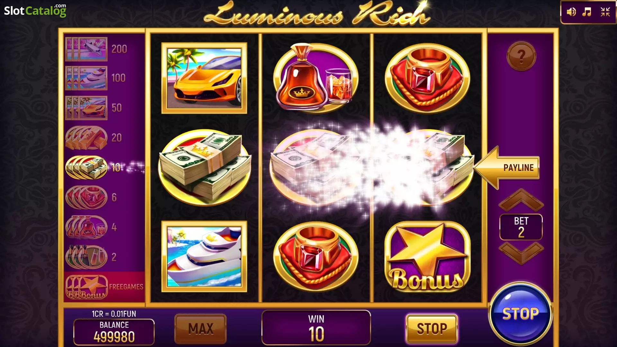Screen dimensions: 617x347
Task: Select the gold bars paytable icon worth 20
Action: tap(86, 138)
